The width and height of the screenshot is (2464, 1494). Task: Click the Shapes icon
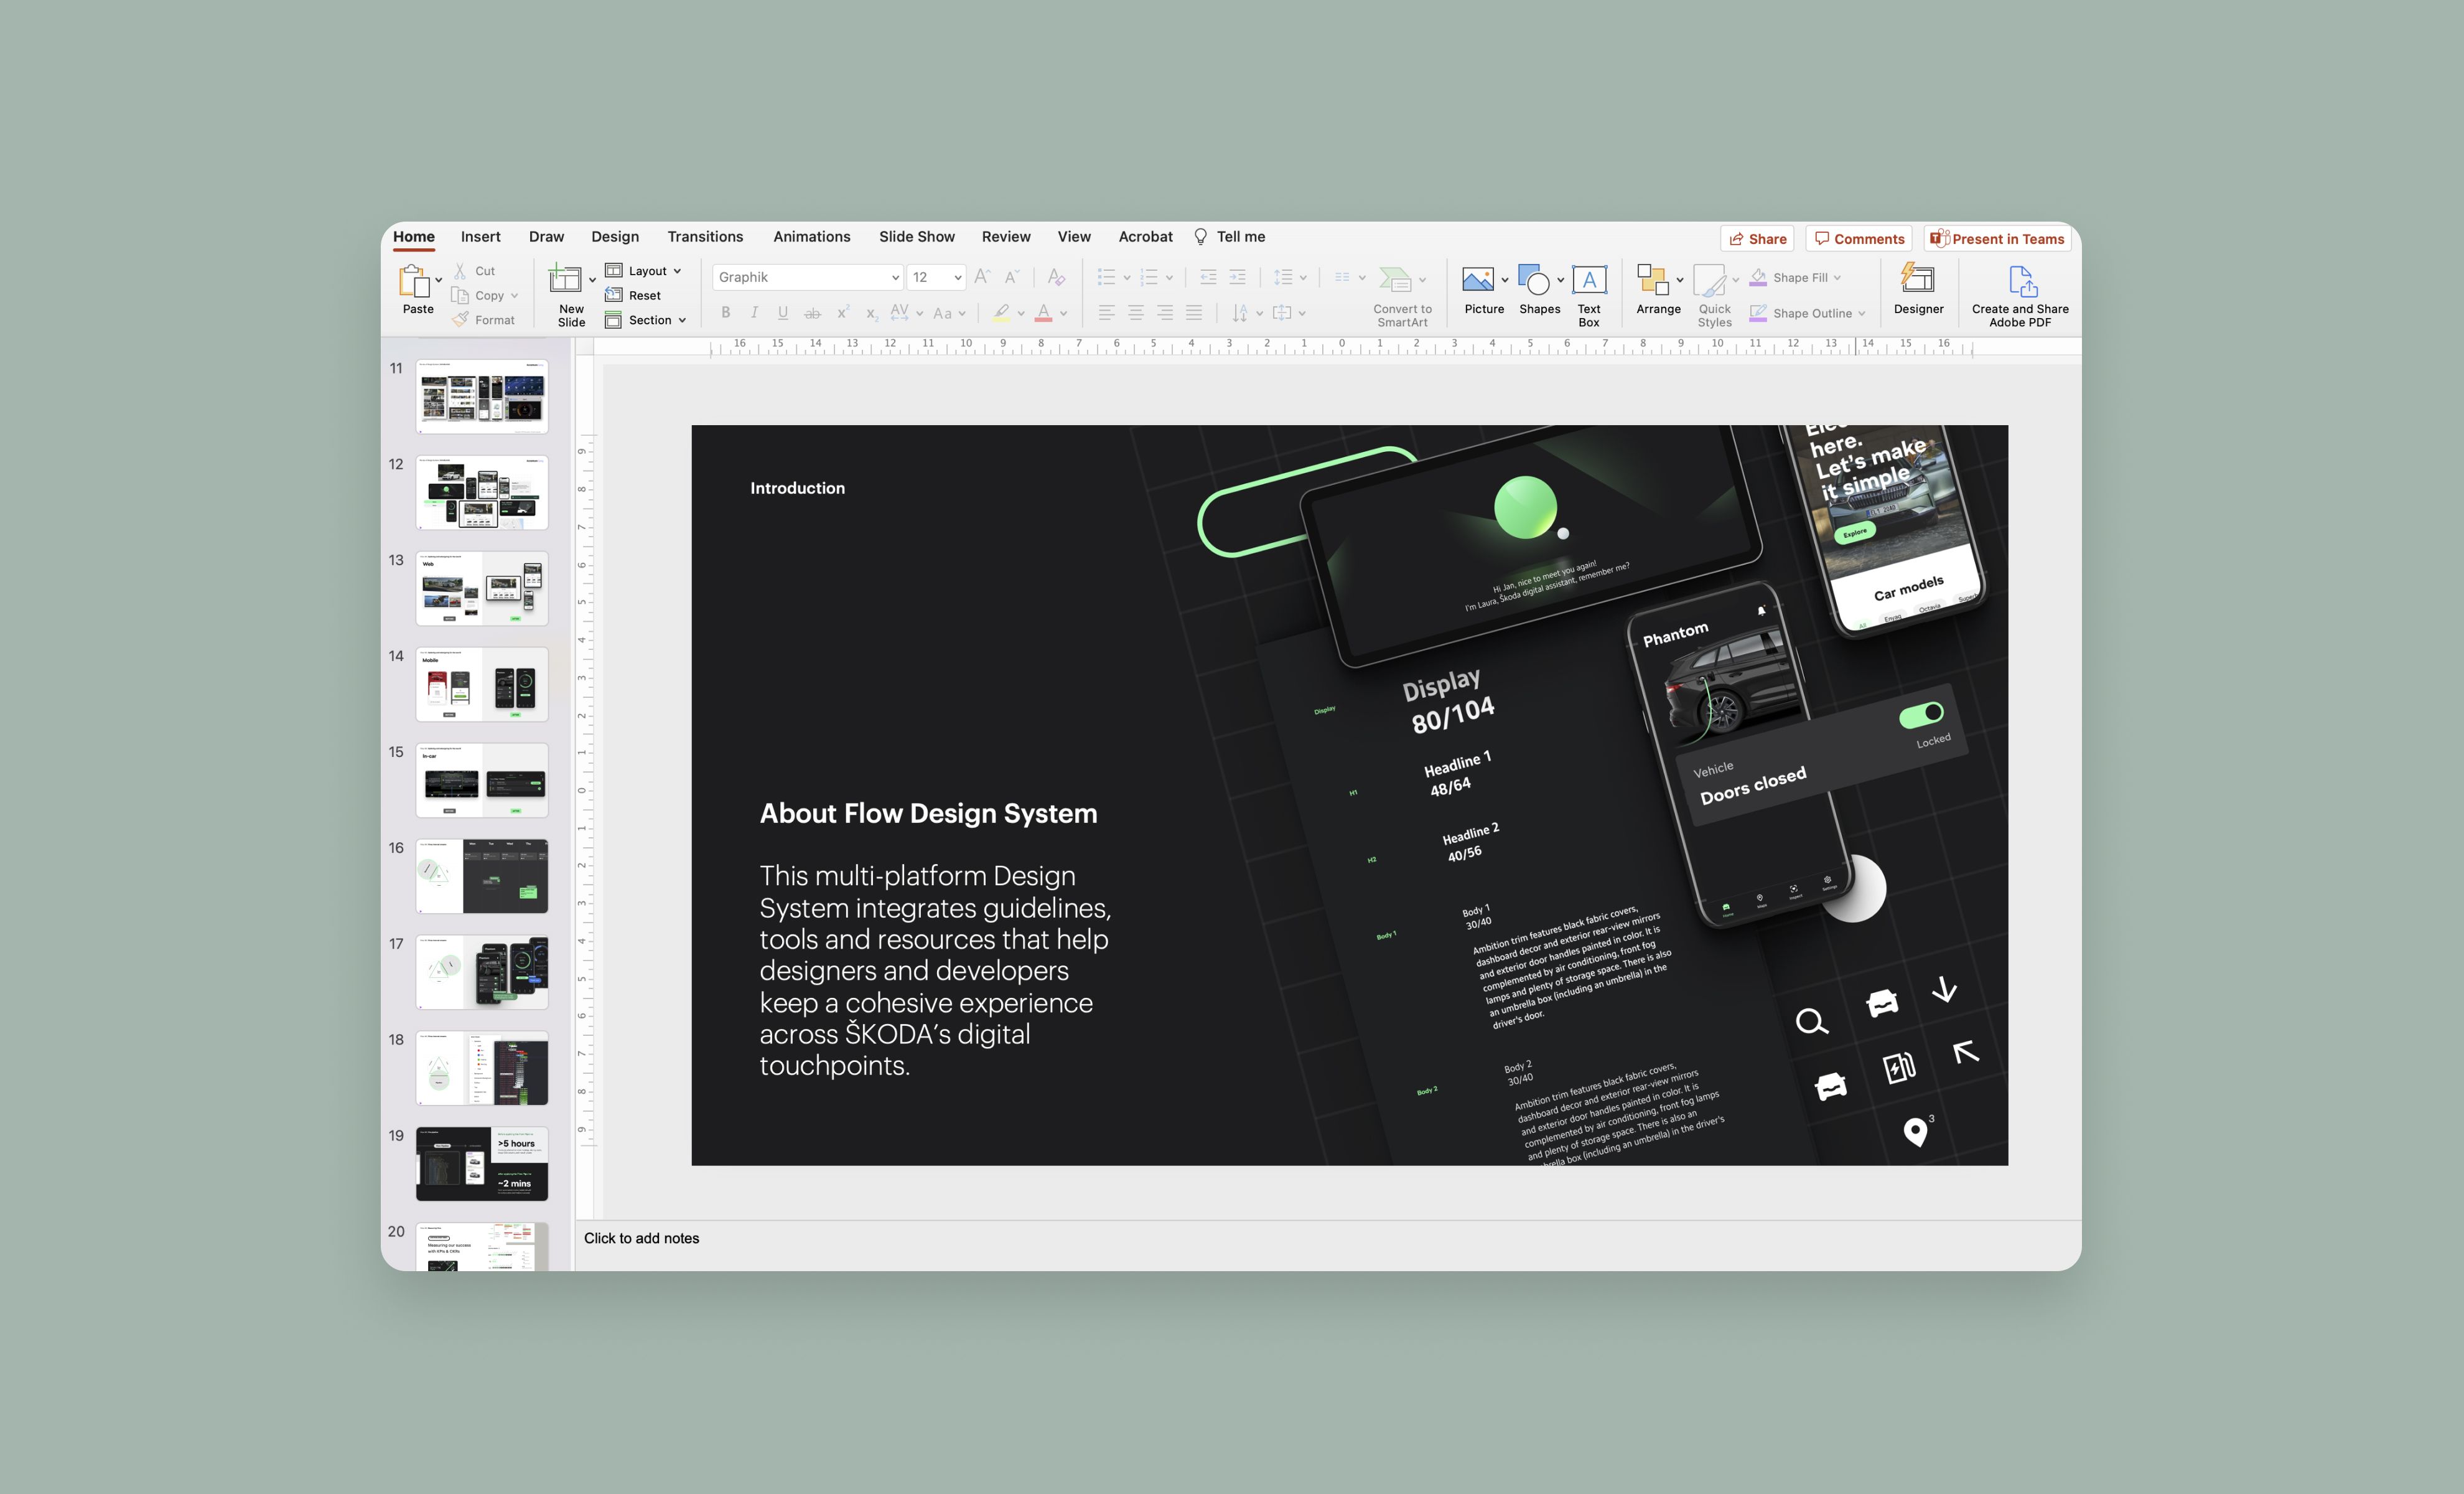click(1534, 279)
